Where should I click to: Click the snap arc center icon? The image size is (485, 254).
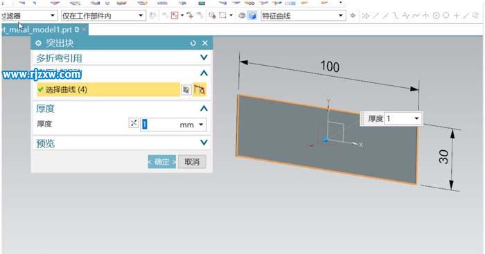[436, 15]
